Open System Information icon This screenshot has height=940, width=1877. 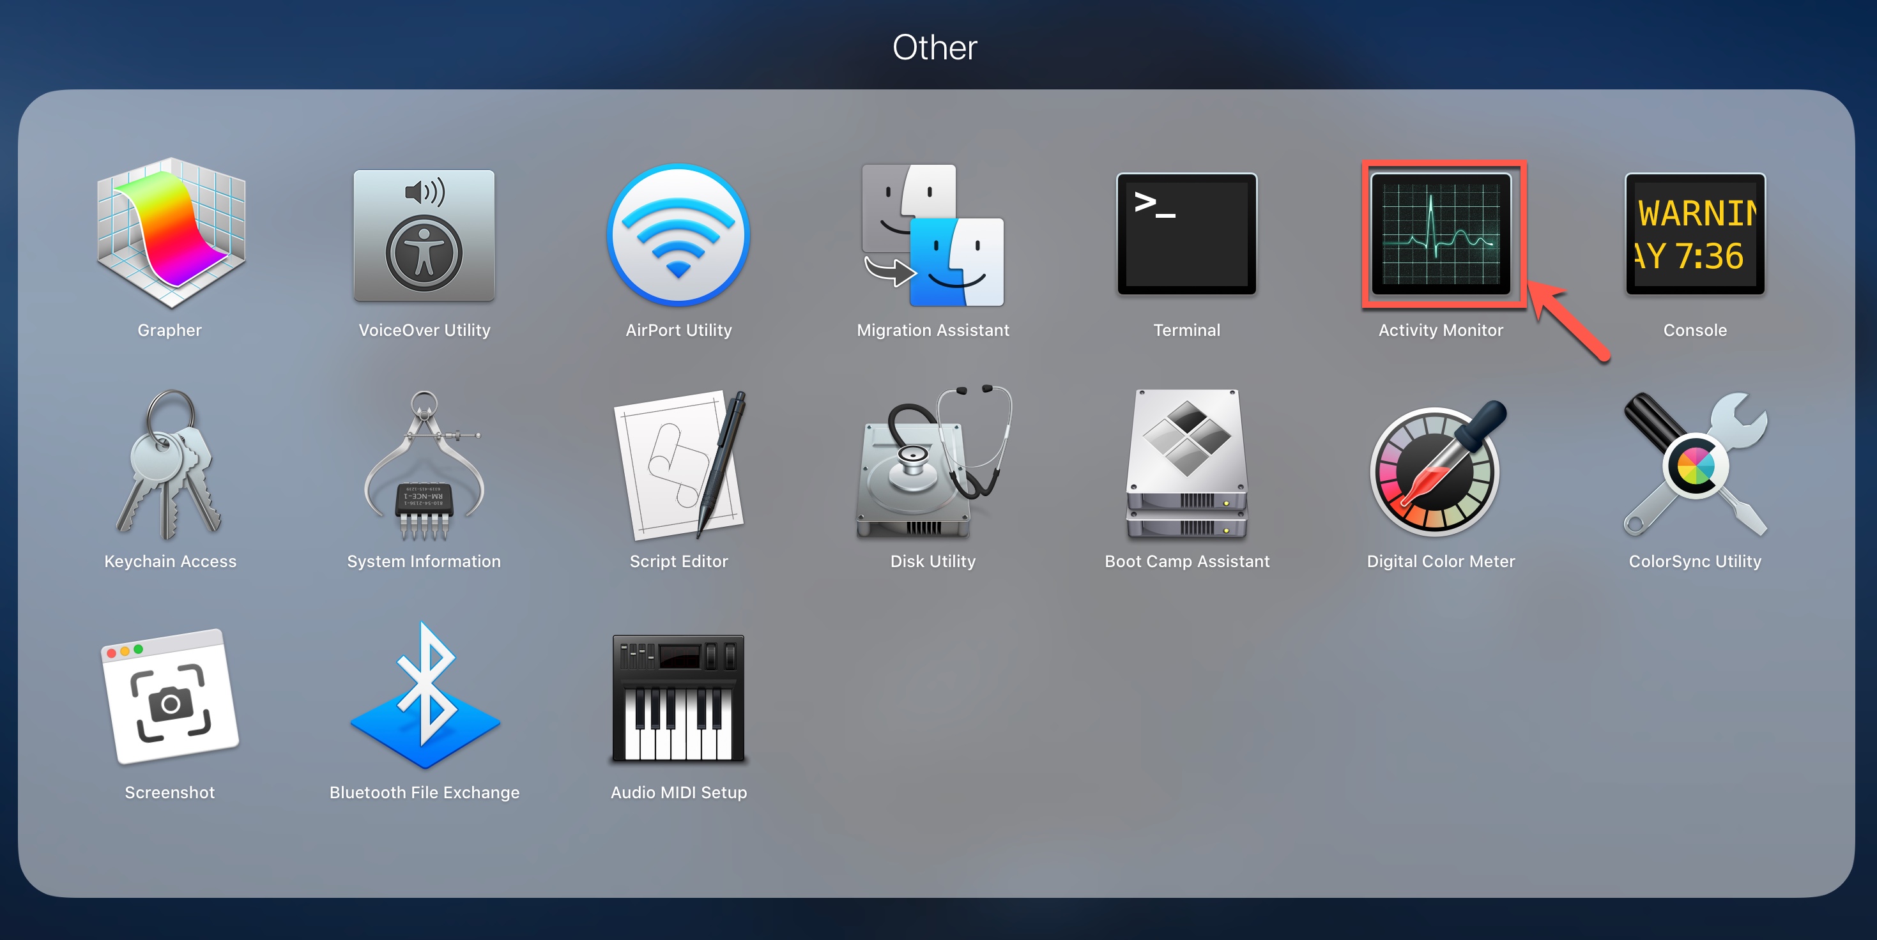424,466
